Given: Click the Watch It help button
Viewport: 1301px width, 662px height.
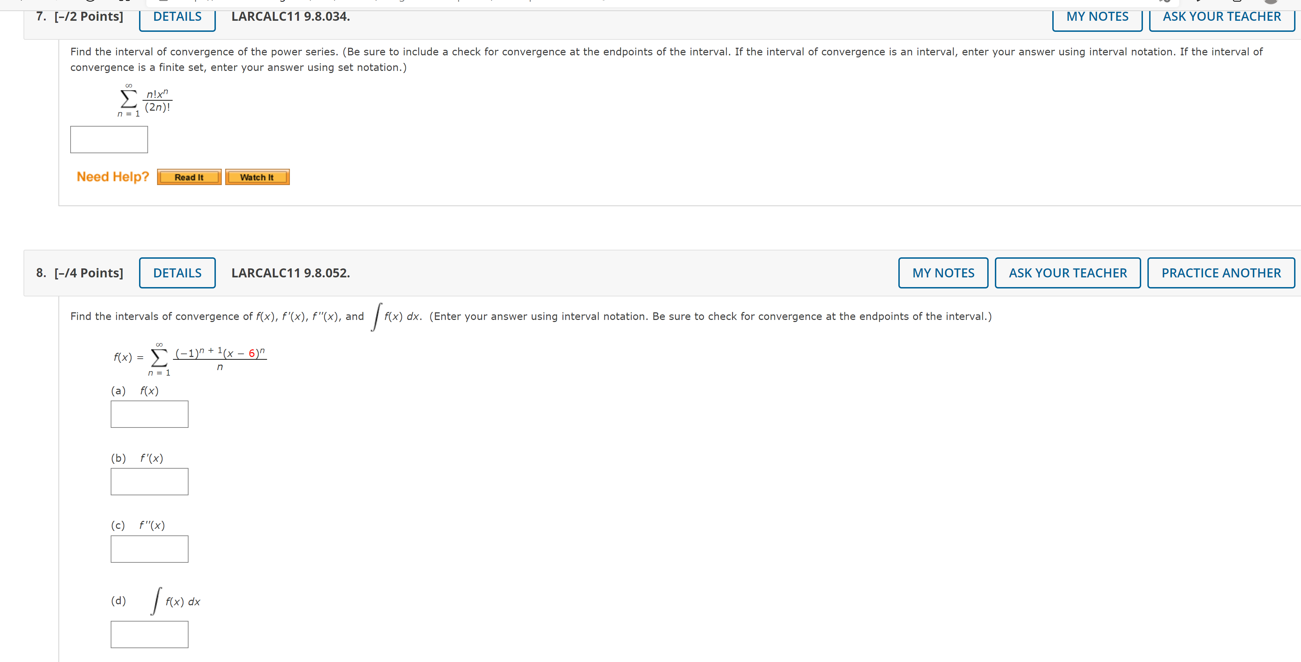Looking at the screenshot, I should click(x=257, y=177).
